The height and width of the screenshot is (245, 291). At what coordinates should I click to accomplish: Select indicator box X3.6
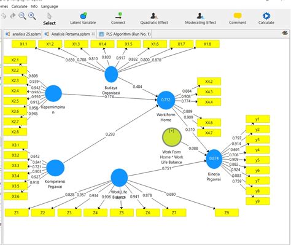coord(15,196)
